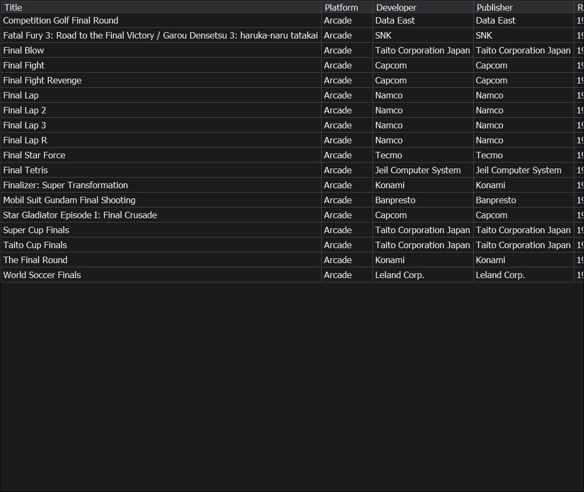Sort by the Developer column header
This screenshot has height=492, width=584.
(x=423, y=7)
